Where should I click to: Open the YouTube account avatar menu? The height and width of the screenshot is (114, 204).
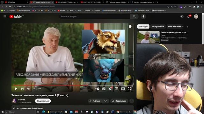pos(196,16)
